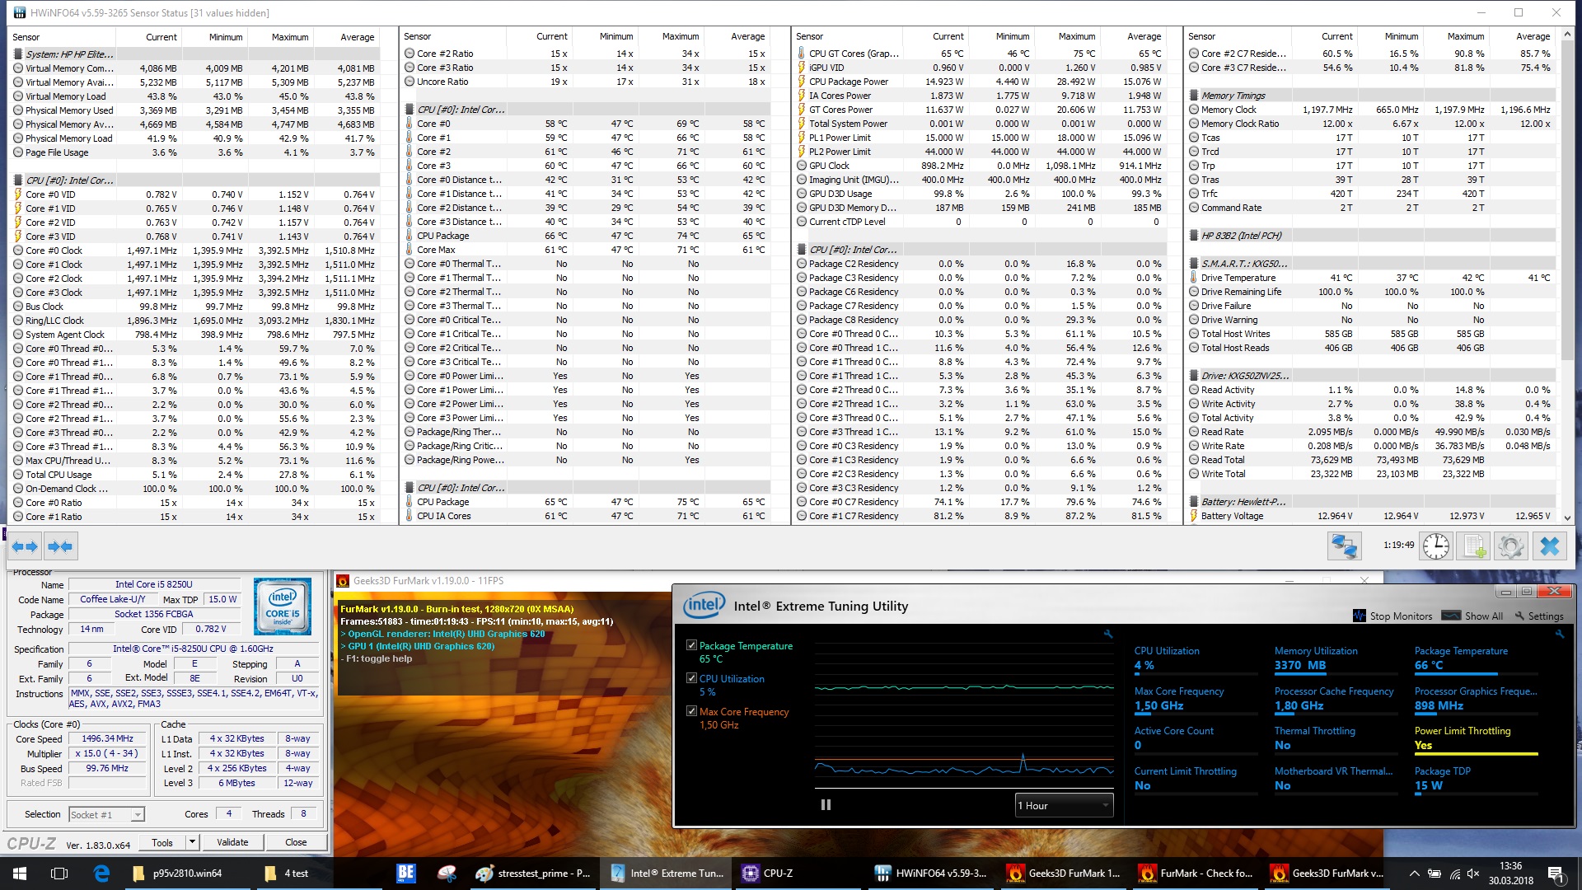Click the log sensors to file icon
Image resolution: width=1582 pixels, height=890 pixels.
[x=1473, y=546]
